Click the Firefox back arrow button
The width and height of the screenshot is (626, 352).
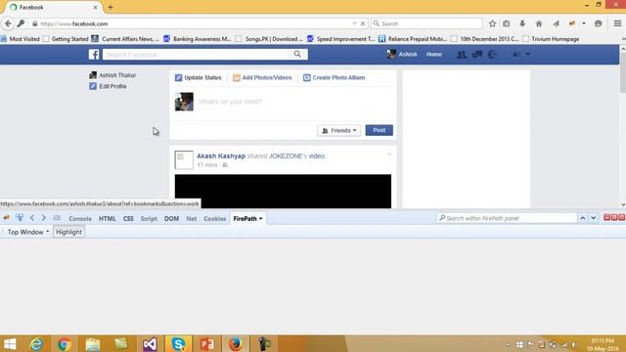[x=8, y=23]
